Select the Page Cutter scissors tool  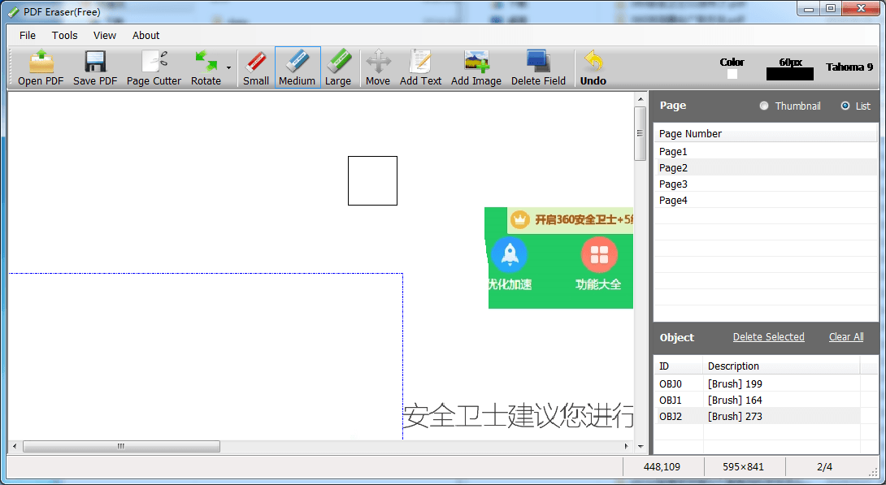tap(154, 67)
